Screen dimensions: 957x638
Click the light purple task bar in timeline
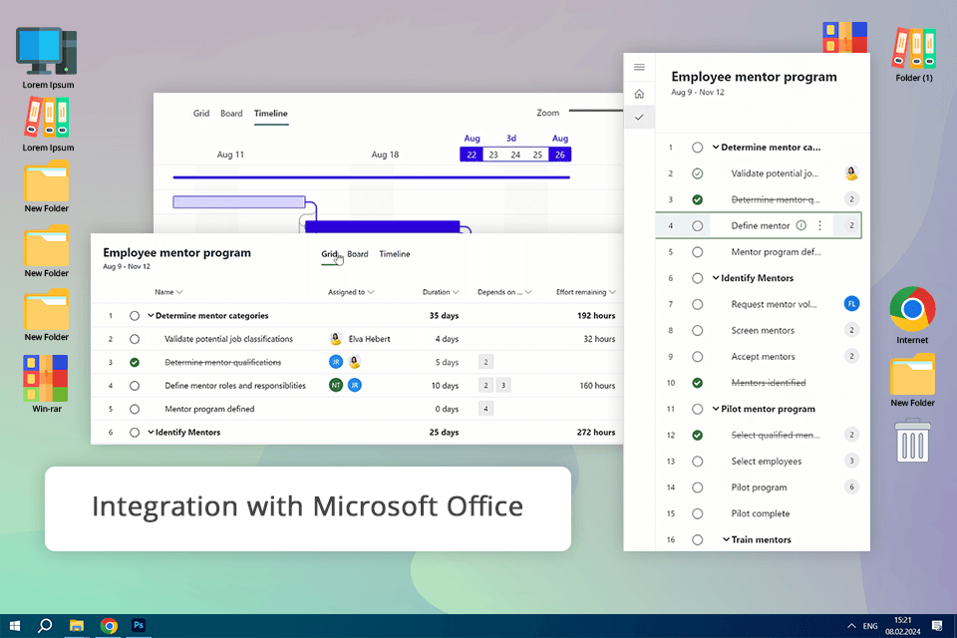tap(239, 202)
